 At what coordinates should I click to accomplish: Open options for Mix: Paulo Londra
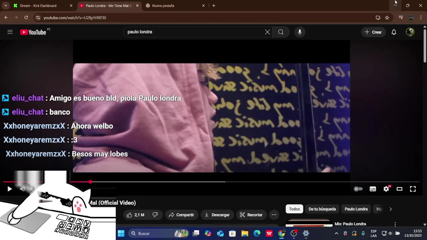395,224
